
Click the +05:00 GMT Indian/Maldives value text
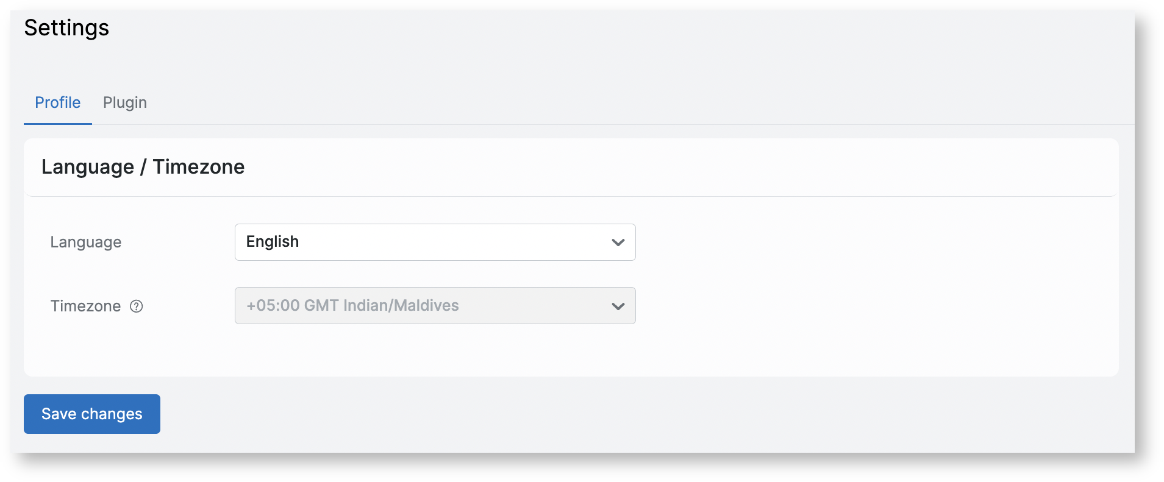coord(352,305)
